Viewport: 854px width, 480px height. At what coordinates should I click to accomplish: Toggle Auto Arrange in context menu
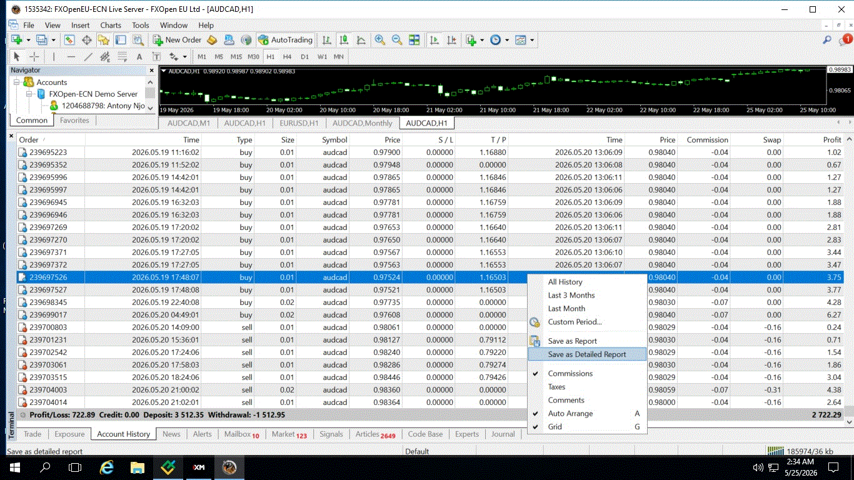click(x=570, y=414)
